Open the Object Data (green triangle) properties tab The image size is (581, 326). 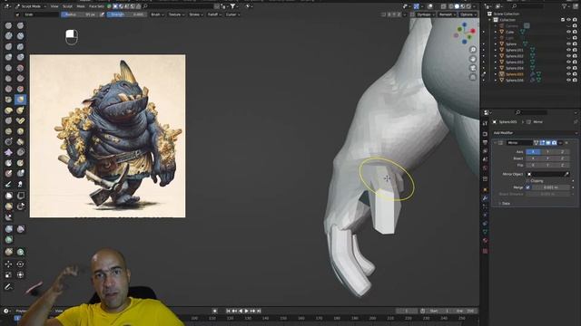485,232
